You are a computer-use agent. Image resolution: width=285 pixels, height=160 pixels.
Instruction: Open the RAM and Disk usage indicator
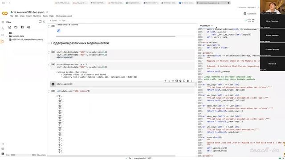point(252,21)
